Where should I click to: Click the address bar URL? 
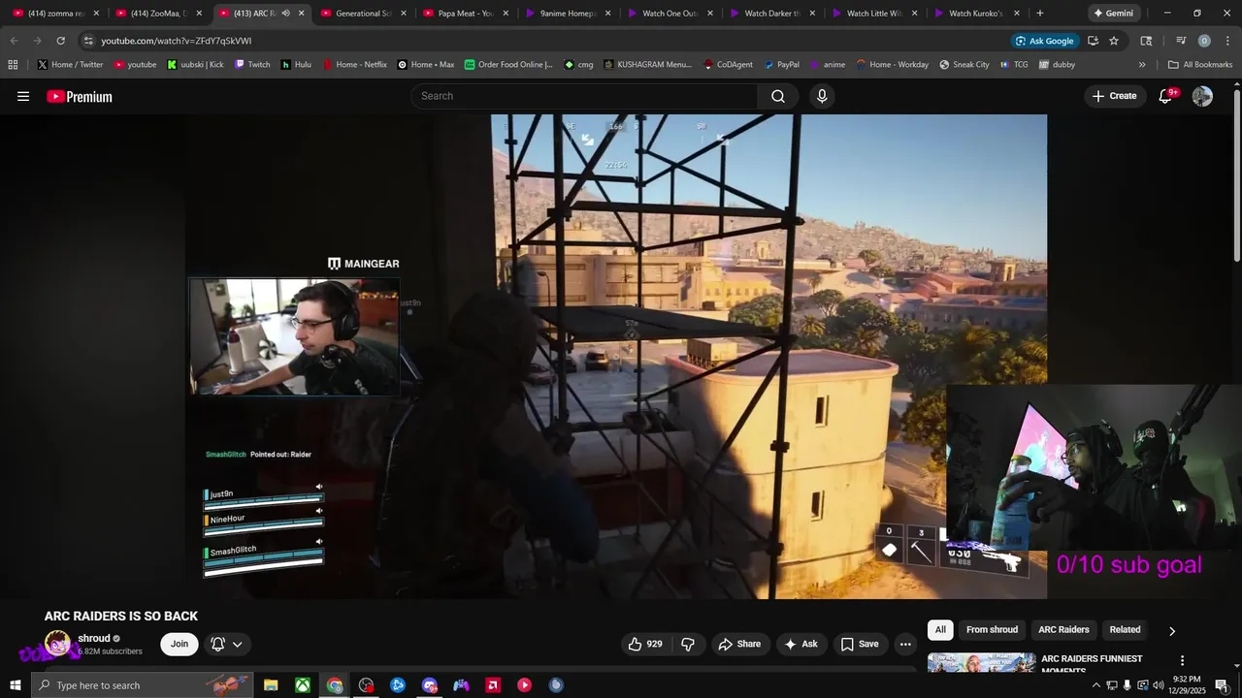point(176,41)
